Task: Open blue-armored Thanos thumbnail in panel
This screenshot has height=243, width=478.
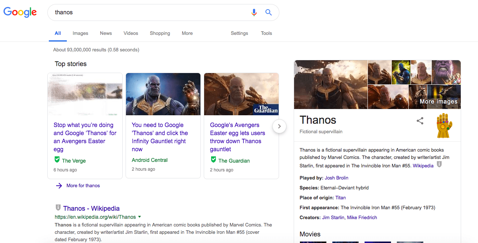Action: (401, 72)
